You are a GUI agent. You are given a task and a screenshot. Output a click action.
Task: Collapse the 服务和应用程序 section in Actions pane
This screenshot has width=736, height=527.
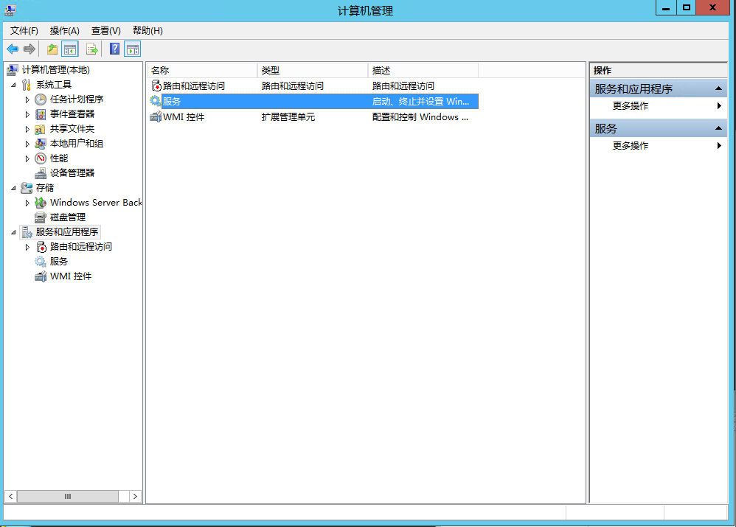tap(719, 89)
